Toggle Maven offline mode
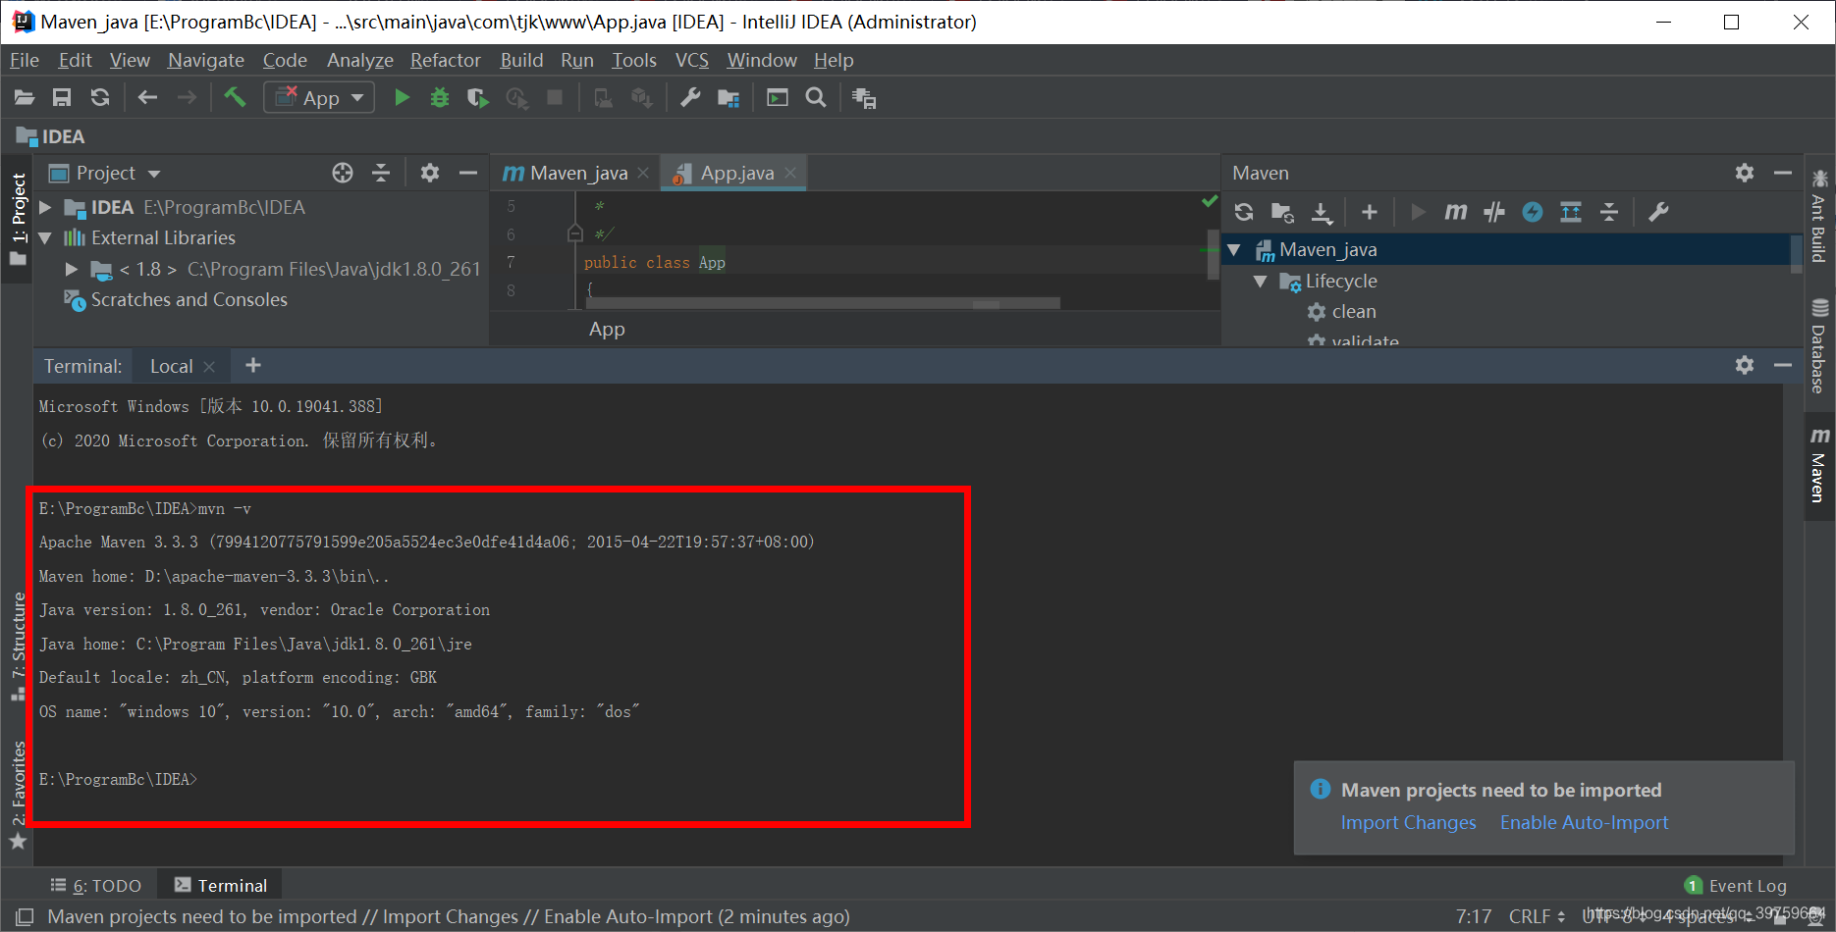This screenshot has width=1836, height=932. pyautogui.click(x=1494, y=212)
